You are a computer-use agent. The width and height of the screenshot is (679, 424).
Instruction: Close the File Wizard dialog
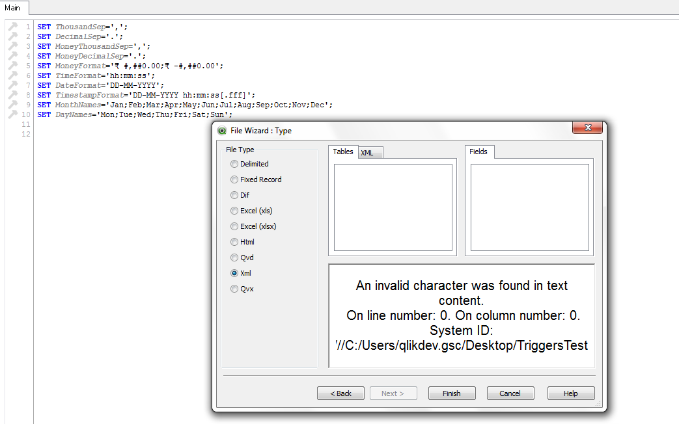pos(587,128)
